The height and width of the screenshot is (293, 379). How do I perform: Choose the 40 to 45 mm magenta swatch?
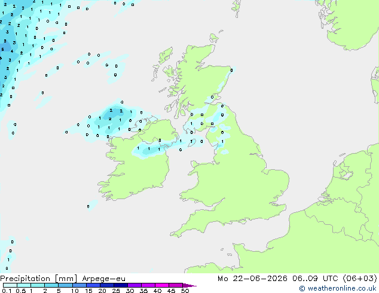[x=162, y=285]
